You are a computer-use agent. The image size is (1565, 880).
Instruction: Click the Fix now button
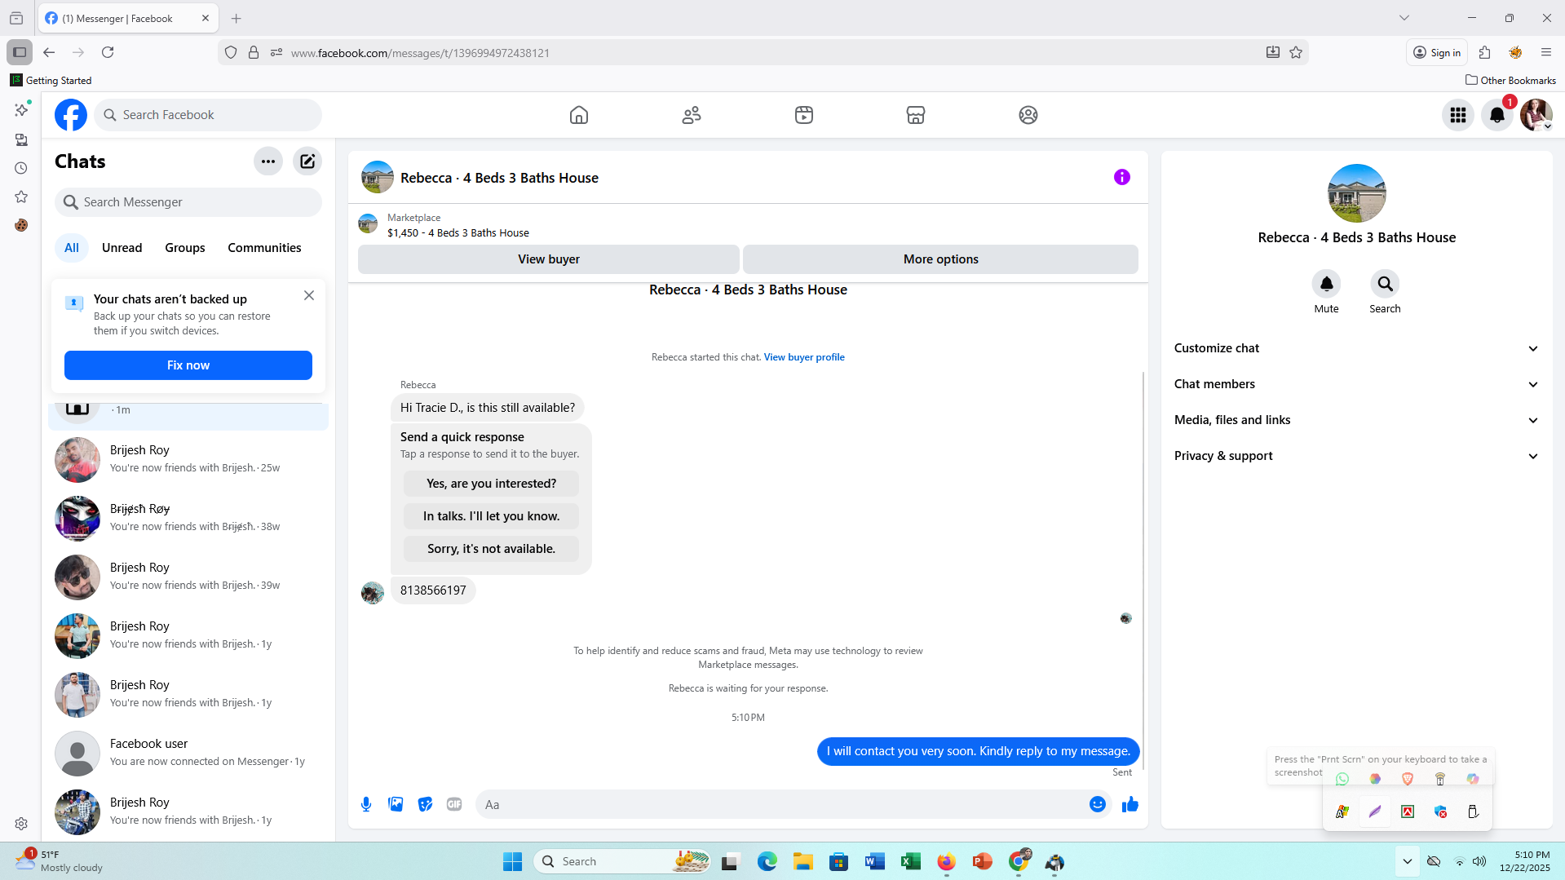click(188, 365)
